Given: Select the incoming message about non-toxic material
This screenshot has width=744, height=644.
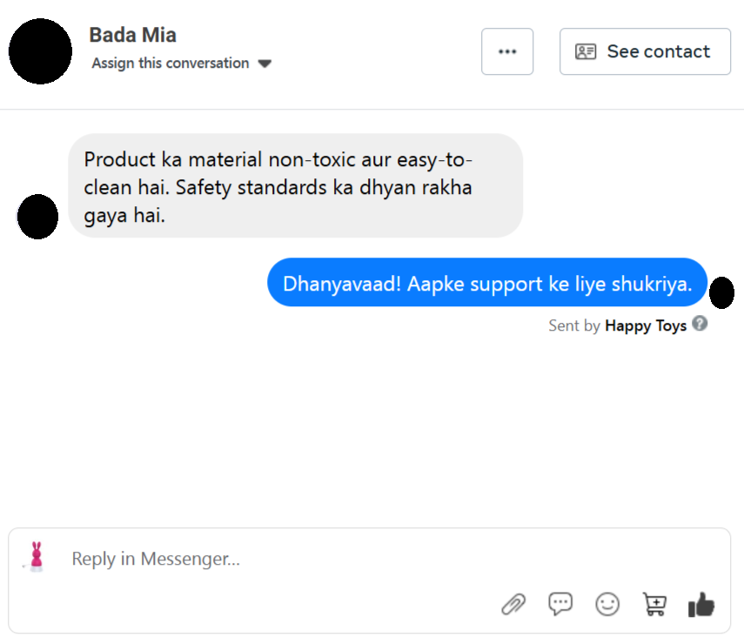Looking at the screenshot, I should 295,185.
